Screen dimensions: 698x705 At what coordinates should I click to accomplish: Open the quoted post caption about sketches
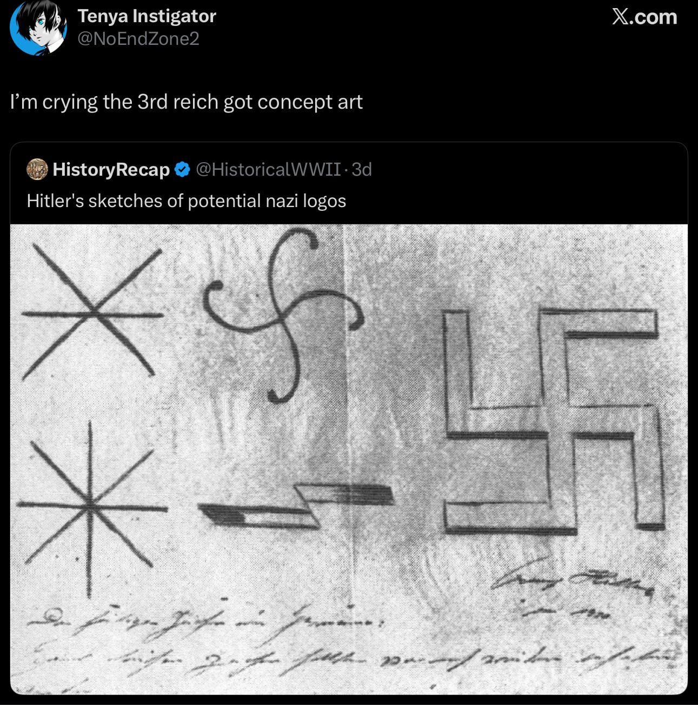tap(187, 201)
